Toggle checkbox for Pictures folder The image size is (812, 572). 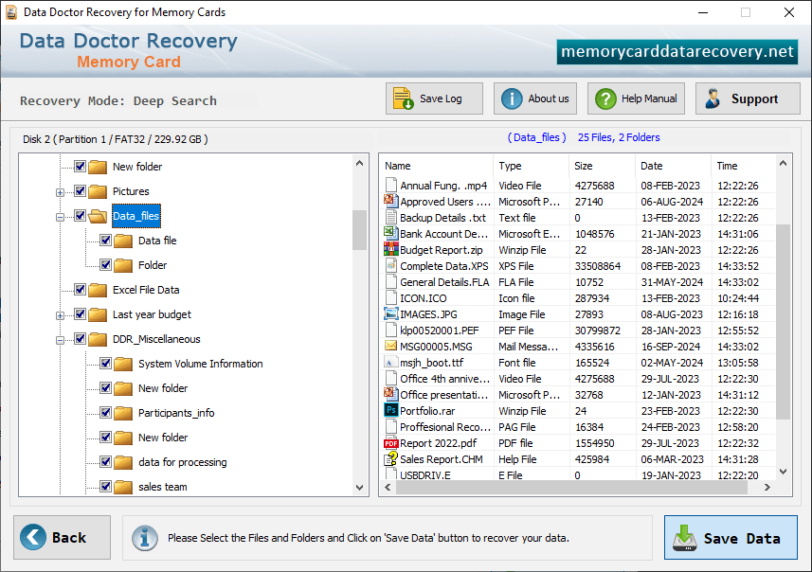80,191
